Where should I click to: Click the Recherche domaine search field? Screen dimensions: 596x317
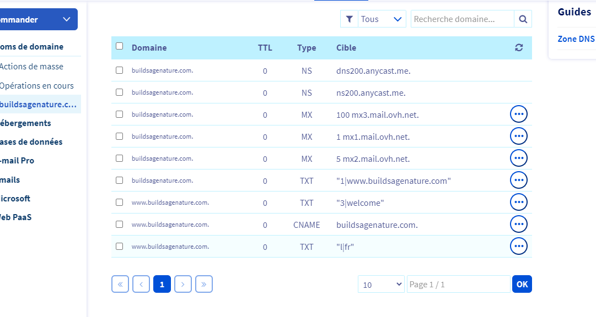462,19
